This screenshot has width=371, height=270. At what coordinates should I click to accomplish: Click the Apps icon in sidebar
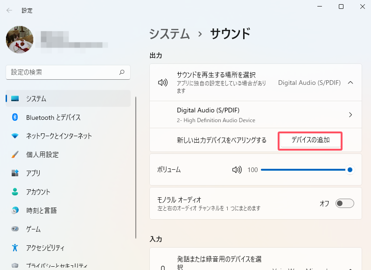[x=15, y=173]
